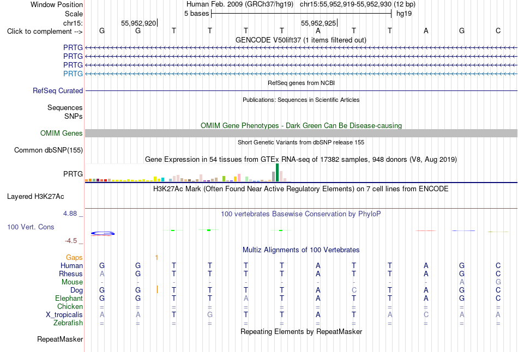Click the blue G logo in the PhyloP track
The height and width of the screenshot is (352, 518).
pyautogui.click(x=103, y=234)
